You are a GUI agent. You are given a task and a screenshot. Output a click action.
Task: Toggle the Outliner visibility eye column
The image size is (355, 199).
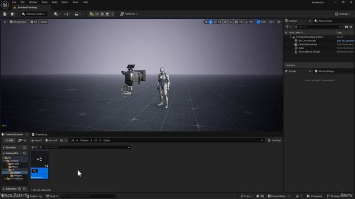pyautogui.click(x=286, y=33)
